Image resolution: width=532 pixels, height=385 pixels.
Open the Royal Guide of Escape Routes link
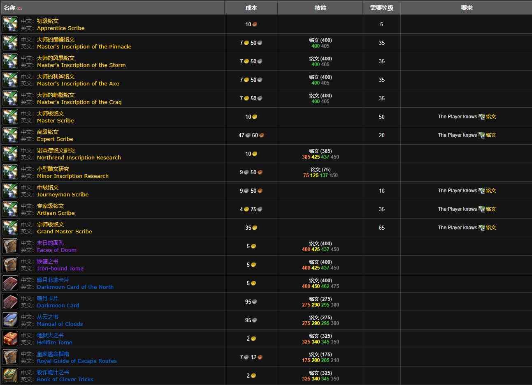point(77,361)
